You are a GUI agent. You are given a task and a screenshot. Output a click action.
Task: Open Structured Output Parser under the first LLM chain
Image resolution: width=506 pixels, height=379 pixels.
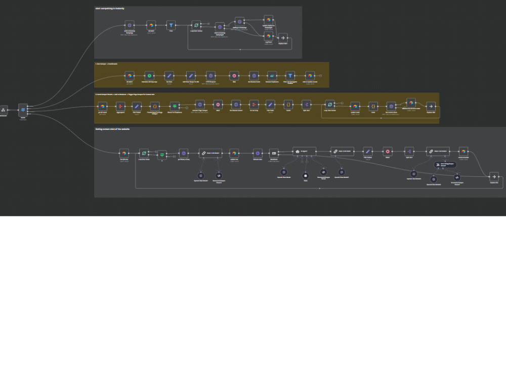(x=219, y=176)
